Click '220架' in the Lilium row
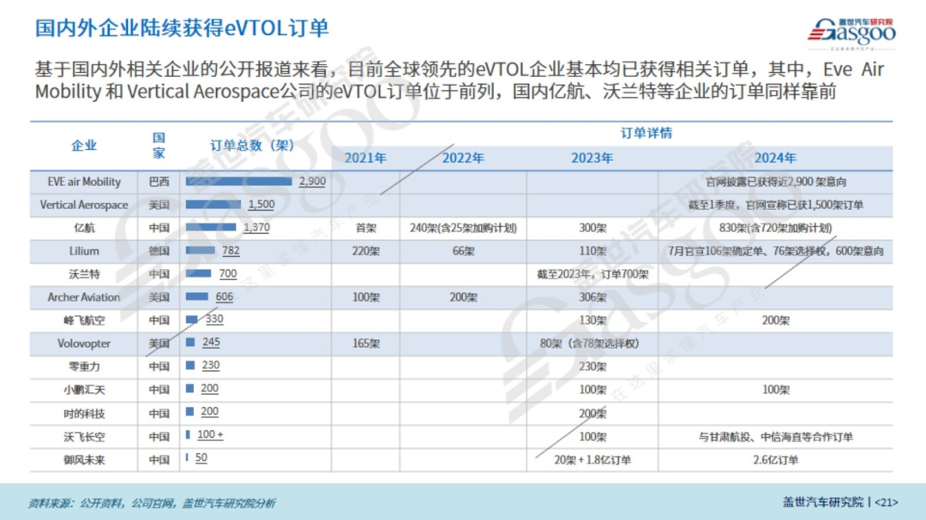This screenshot has height=520, width=926. (x=365, y=251)
